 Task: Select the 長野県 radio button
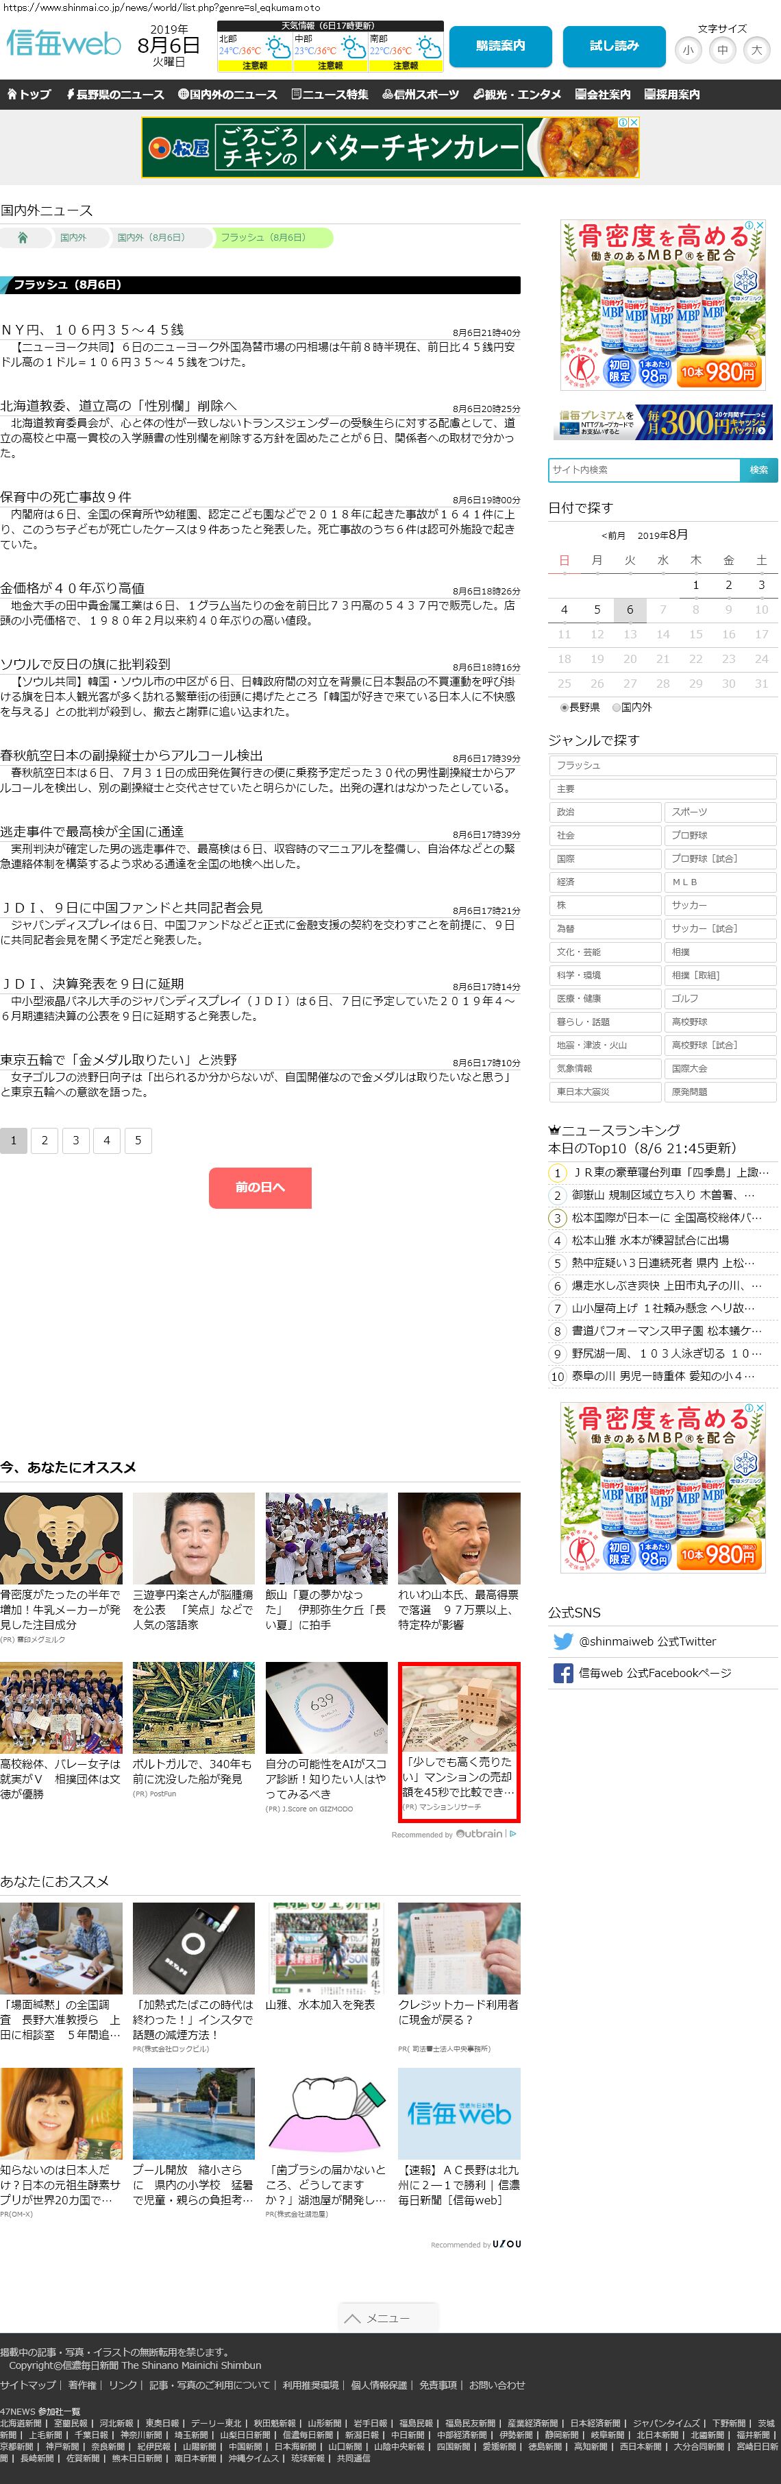(x=565, y=707)
